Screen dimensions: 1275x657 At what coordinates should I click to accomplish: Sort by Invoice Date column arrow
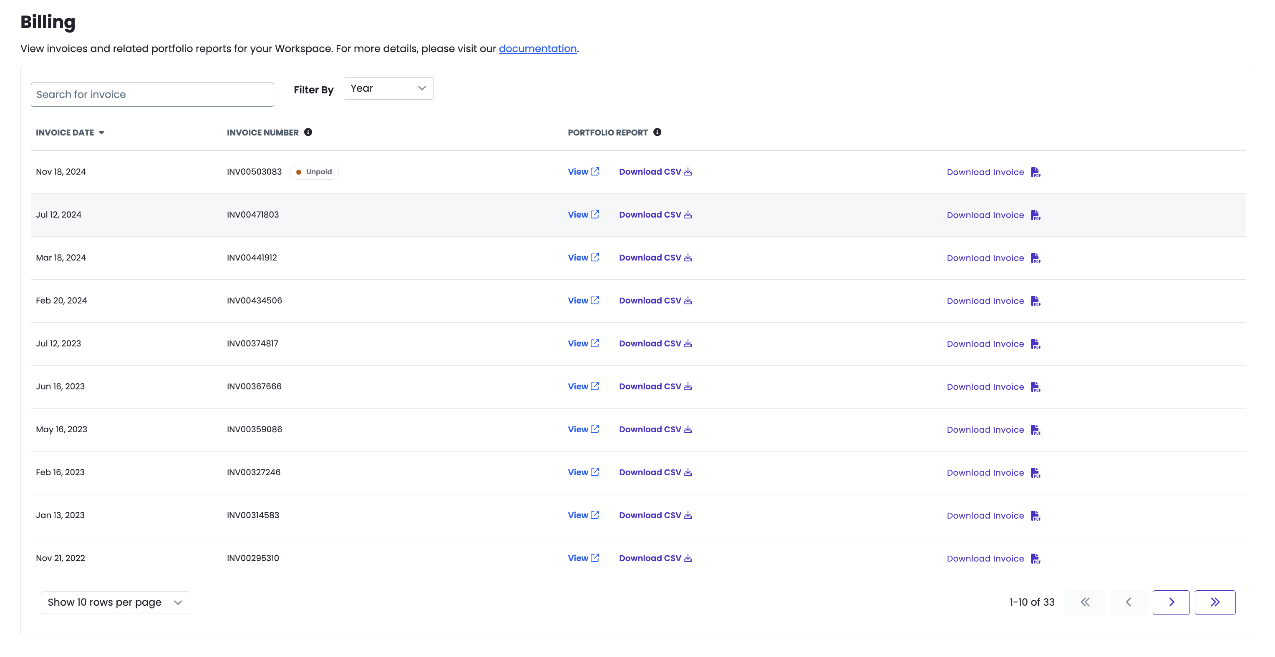click(x=101, y=133)
